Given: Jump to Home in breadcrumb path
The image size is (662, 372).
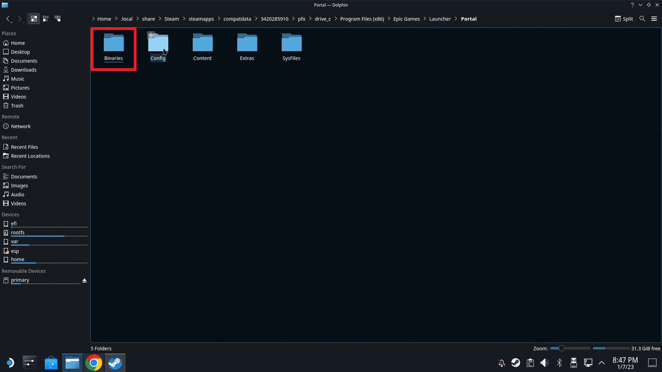Looking at the screenshot, I should (104, 19).
